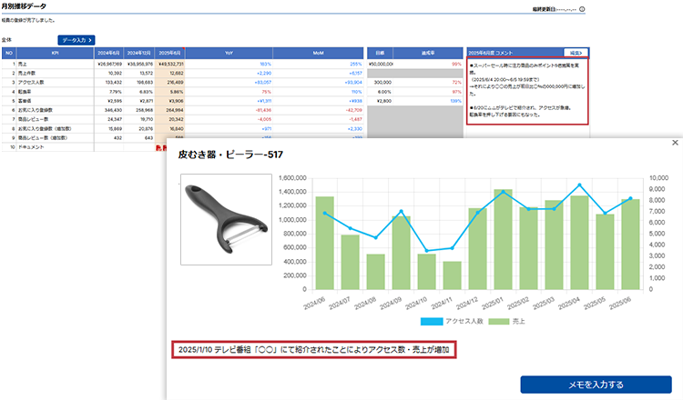Open the 編集 button for the comment
Image resolution: width=683 pixels, height=400 pixels.
pyautogui.click(x=576, y=54)
